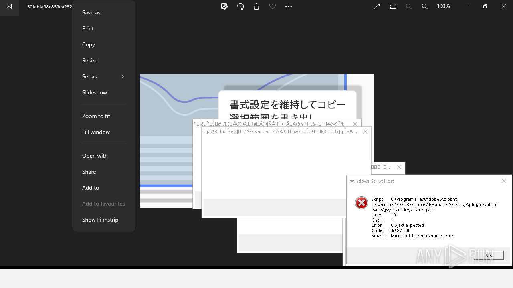This screenshot has width=513, height=288.
Task: Click the error code 800A138F text
Action: coord(400,230)
